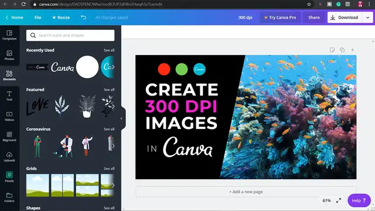This screenshot has height=211, width=375.
Task: Open the Text sidebar panel
Action: pos(9,96)
